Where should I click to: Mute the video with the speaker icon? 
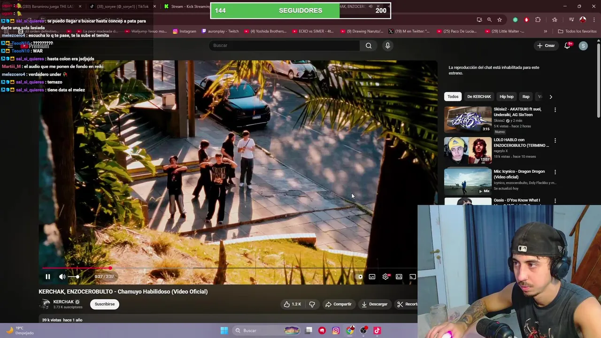click(62, 277)
